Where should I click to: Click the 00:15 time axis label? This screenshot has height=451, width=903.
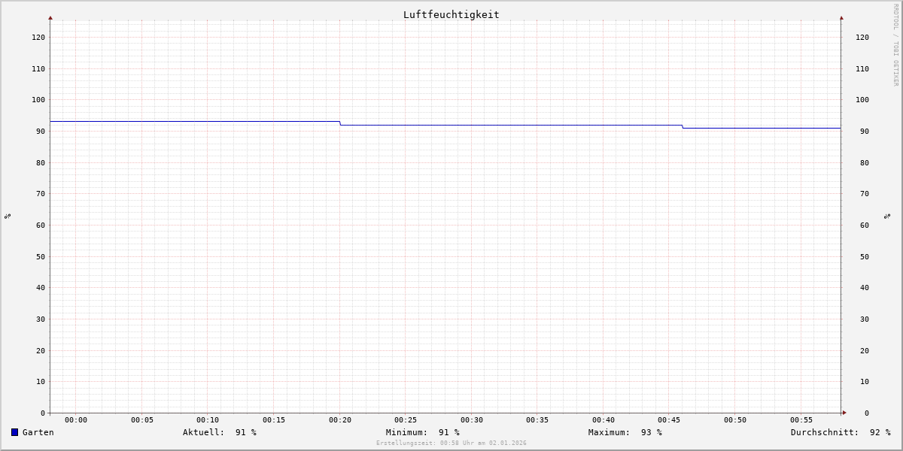[274, 420]
